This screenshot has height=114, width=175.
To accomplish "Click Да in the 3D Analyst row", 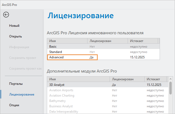I will pyautogui.click(x=114, y=85).
